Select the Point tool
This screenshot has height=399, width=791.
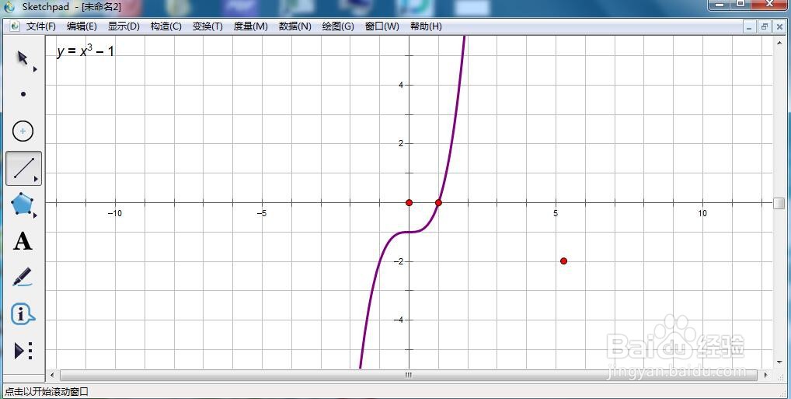click(23, 94)
